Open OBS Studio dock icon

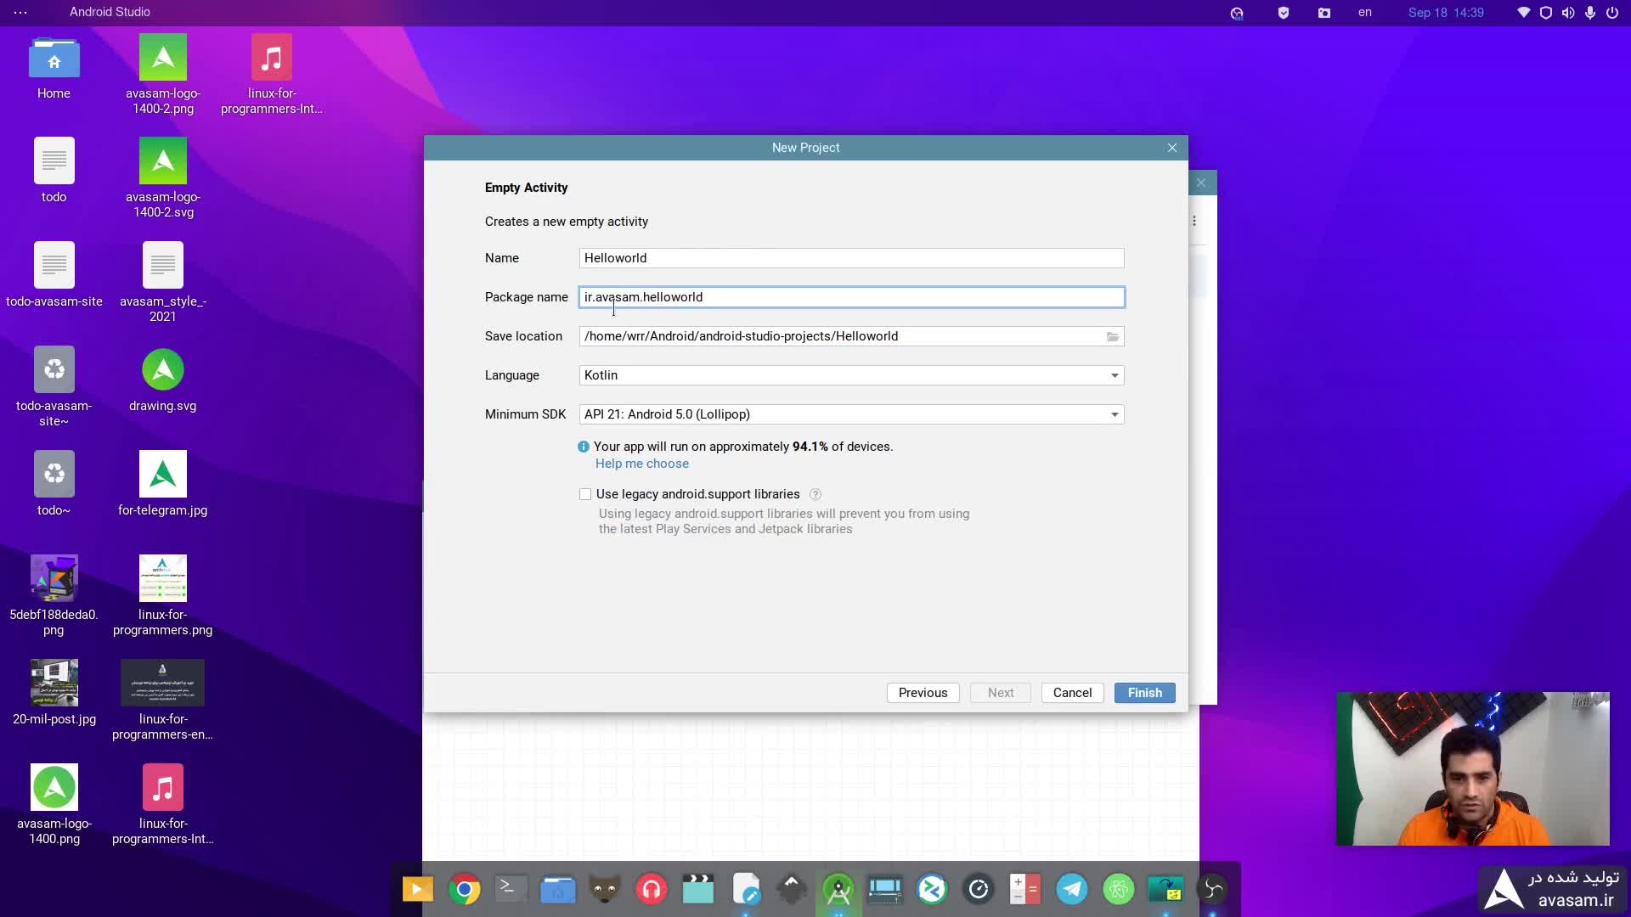pyautogui.click(x=1212, y=889)
